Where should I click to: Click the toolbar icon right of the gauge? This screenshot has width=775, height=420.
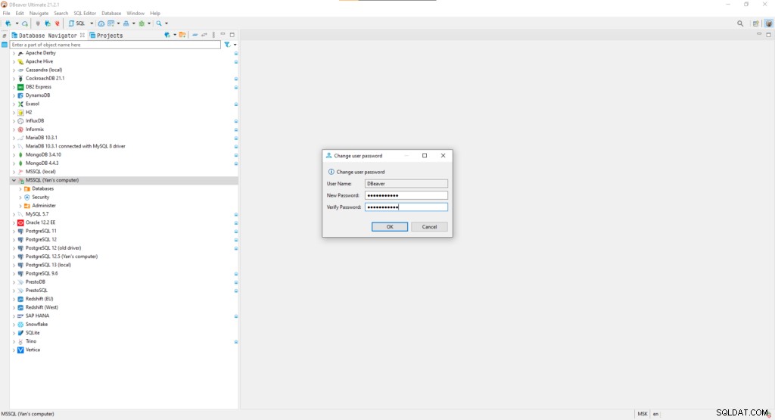click(111, 23)
